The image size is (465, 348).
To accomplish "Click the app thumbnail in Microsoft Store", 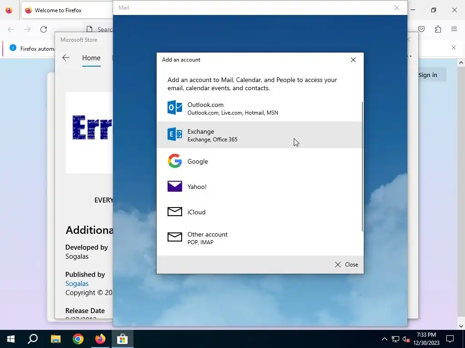I will point(89,133).
